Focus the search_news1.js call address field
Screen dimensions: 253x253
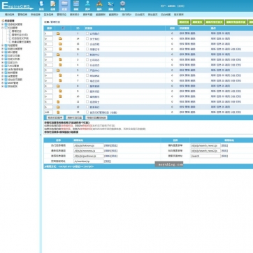(x=205, y=145)
